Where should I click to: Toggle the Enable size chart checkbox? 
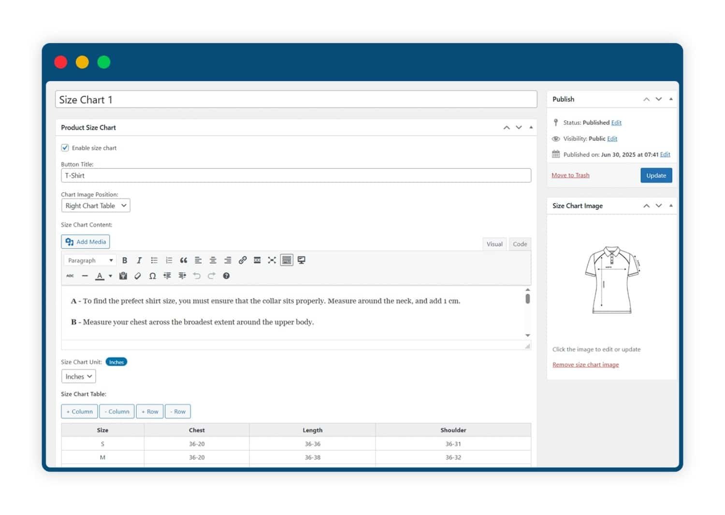(x=65, y=148)
